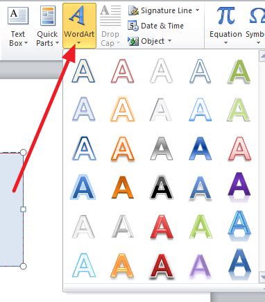The image size is (265, 302).
Task: Use the silver 3D perspective WordArt, fifth row
Action: coord(122,226)
